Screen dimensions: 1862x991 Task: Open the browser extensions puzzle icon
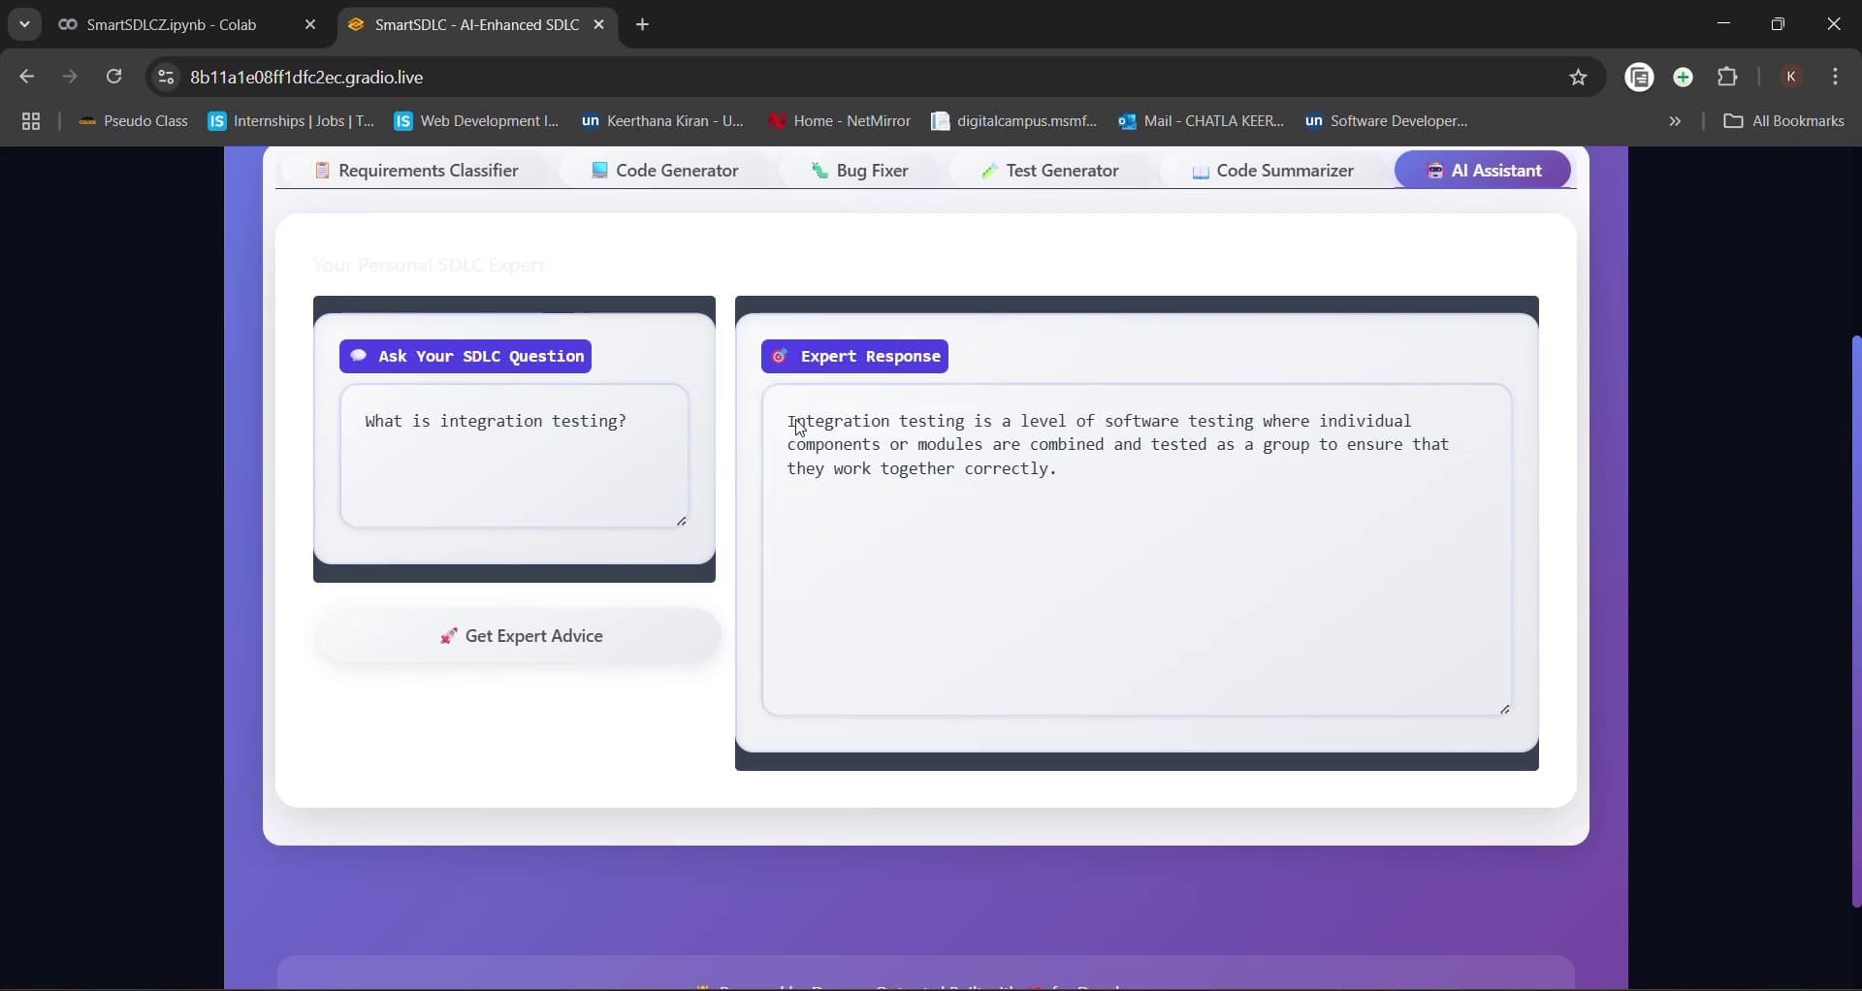pos(1729,77)
